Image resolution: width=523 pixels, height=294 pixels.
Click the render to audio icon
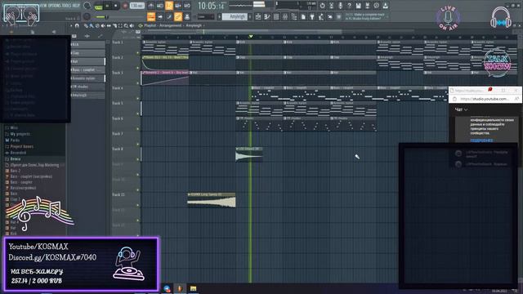pos(367,6)
